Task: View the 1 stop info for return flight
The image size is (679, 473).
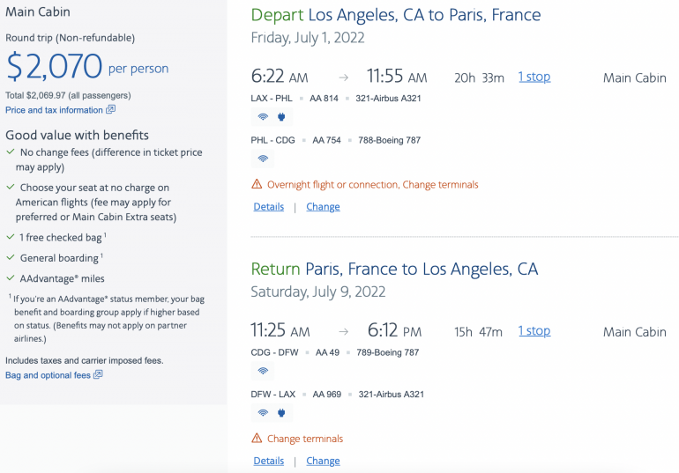Action: [x=533, y=331]
